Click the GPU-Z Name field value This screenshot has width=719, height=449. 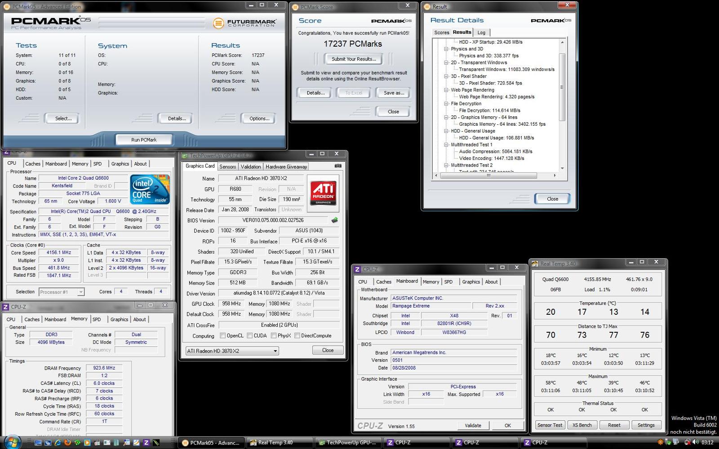(x=261, y=178)
